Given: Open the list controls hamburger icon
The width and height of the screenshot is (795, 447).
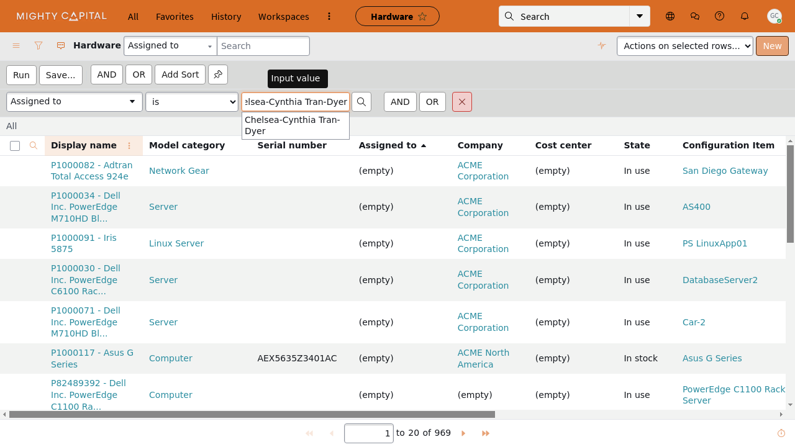Looking at the screenshot, I should 17,46.
